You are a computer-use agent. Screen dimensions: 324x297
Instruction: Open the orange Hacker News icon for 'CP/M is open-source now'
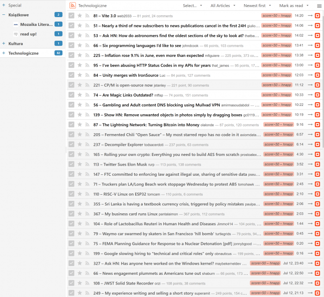317,85
